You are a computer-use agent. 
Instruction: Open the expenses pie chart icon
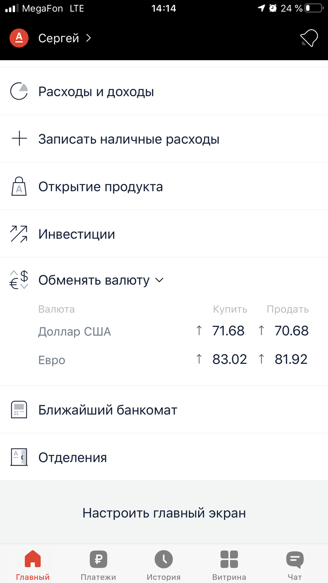coord(18,91)
